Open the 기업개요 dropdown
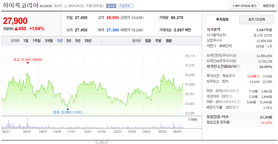 coord(126,6)
